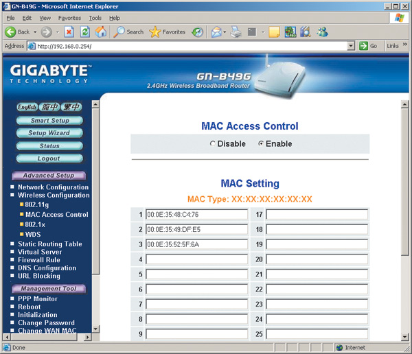
Task: Open Static Routing Table link
Action: 50,244
